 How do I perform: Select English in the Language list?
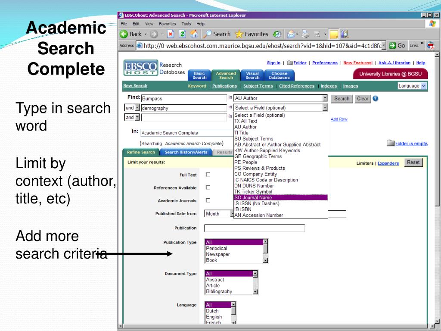[x=218, y=317]
